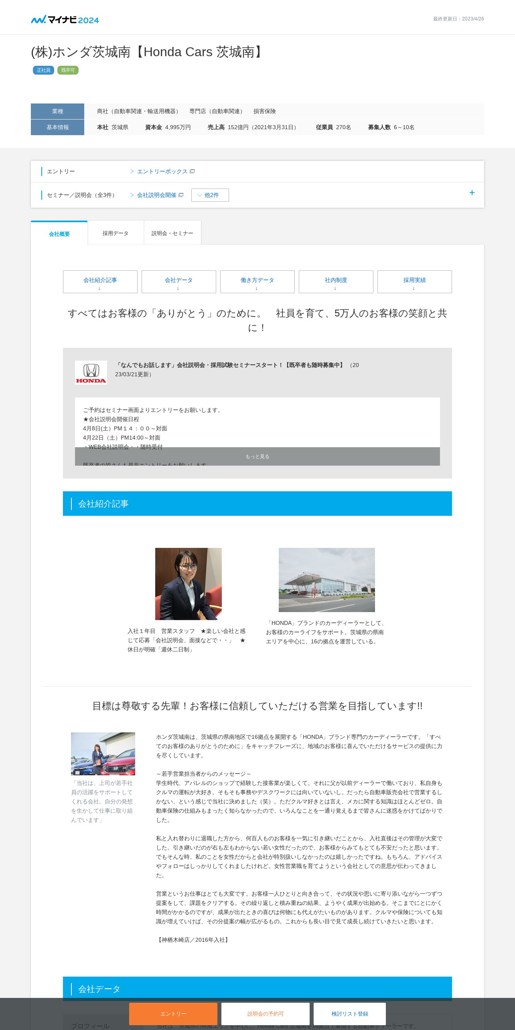Click the 最終更新日：2023/4/26 text
Image resolution: width=515 pixels, height=1030 pixels.
458,19
